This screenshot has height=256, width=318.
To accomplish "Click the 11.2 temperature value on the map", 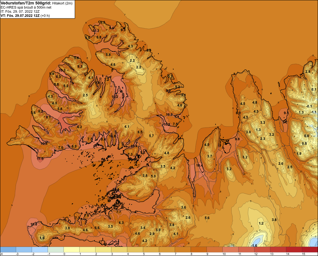I will [x=115, y=97].
